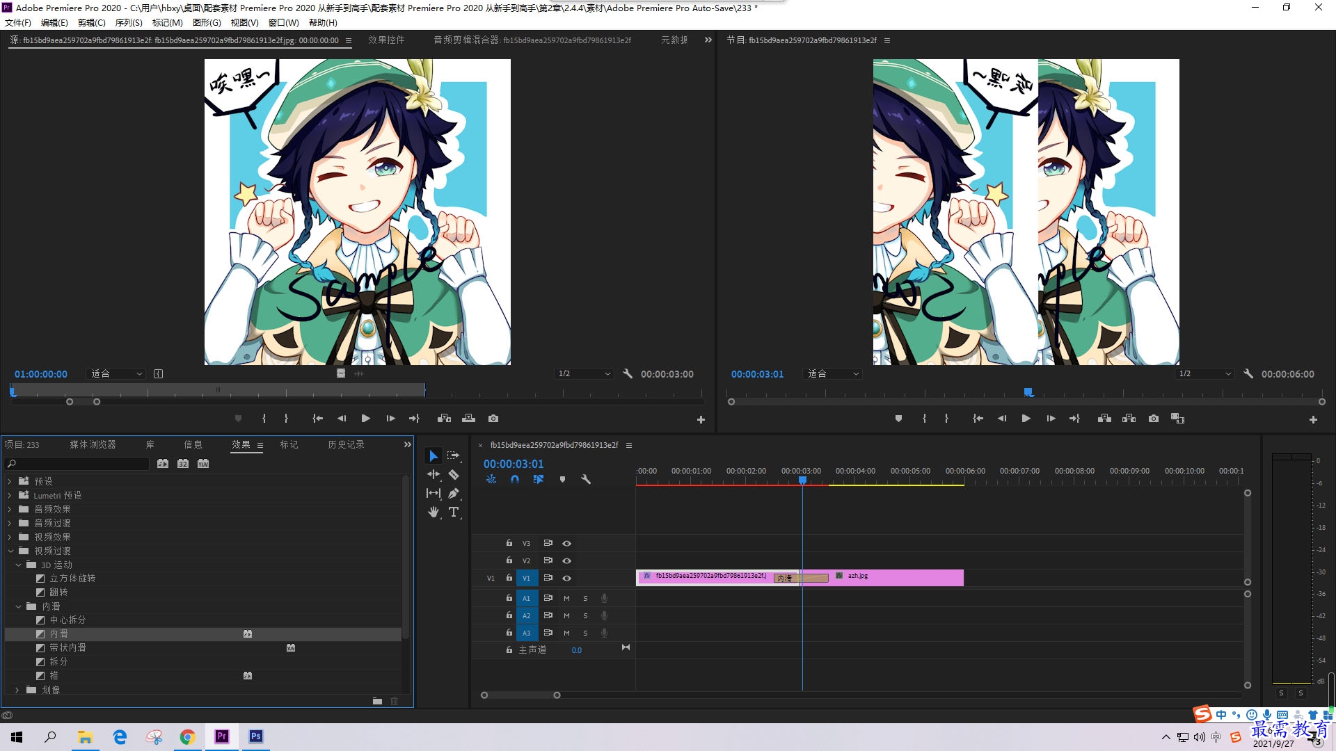Toggle V2 track output eye
The image size is (1336, 751).
pos(567,560)
